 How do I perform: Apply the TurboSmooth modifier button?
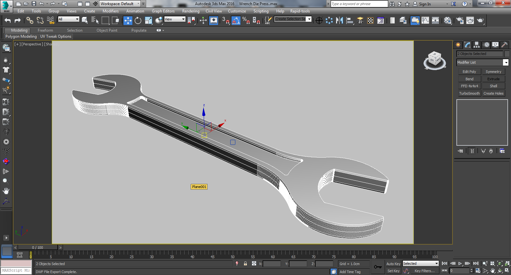coord(469,93)
